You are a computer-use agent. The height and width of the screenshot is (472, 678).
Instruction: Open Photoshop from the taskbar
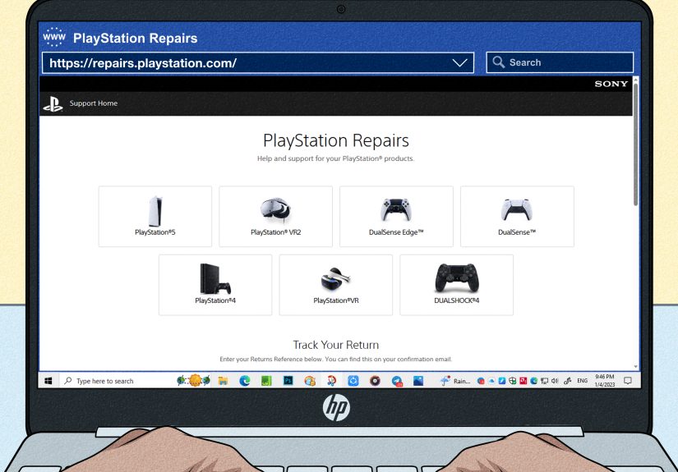tap(288, 381)
